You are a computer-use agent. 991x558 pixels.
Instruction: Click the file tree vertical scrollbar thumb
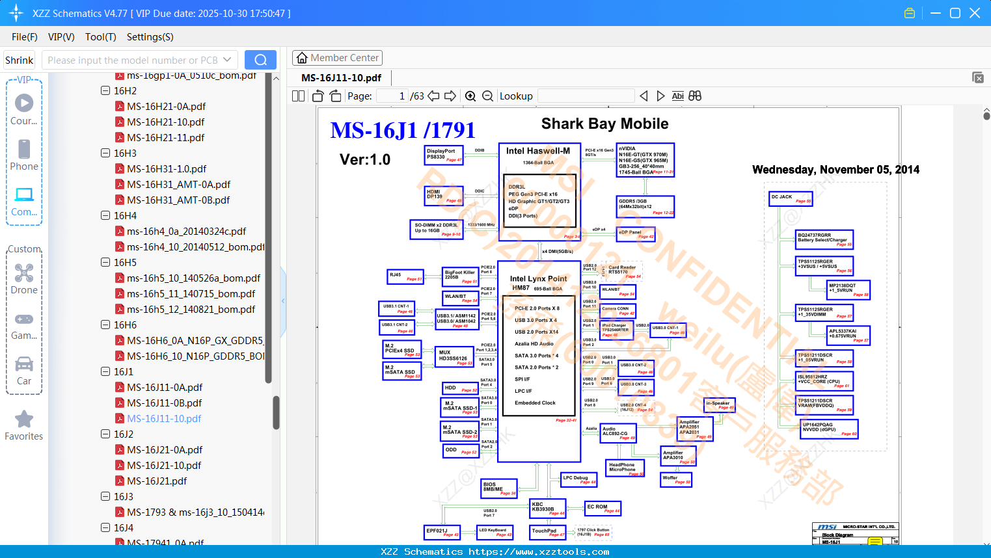click(276, 412)
